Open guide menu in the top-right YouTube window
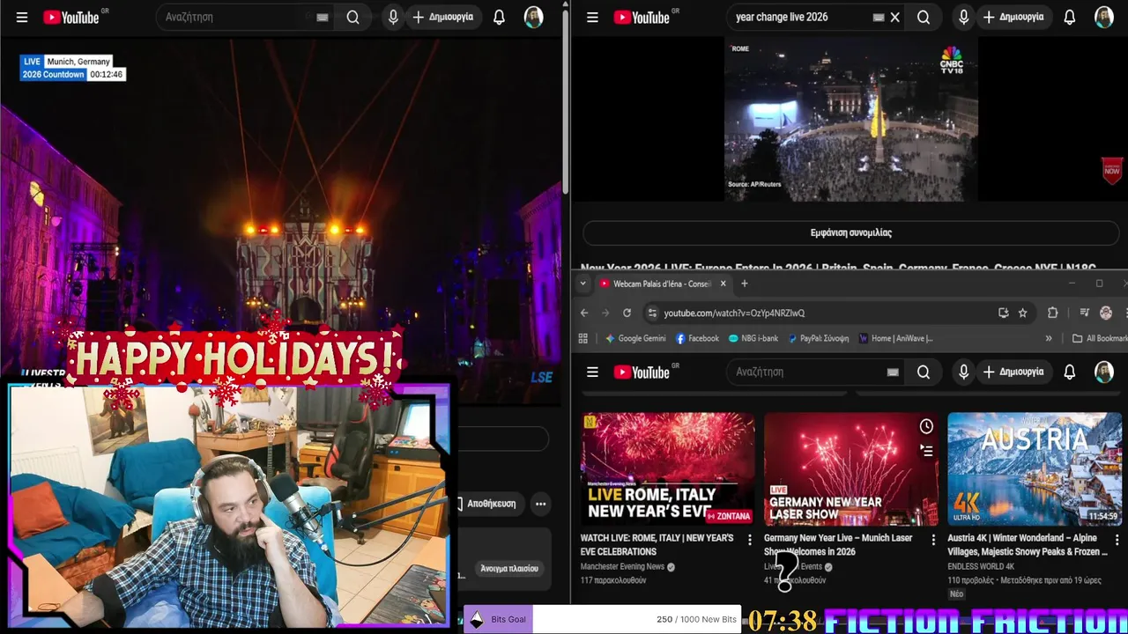This screenshot has height=634, width=1128. [x=592, y=17]
